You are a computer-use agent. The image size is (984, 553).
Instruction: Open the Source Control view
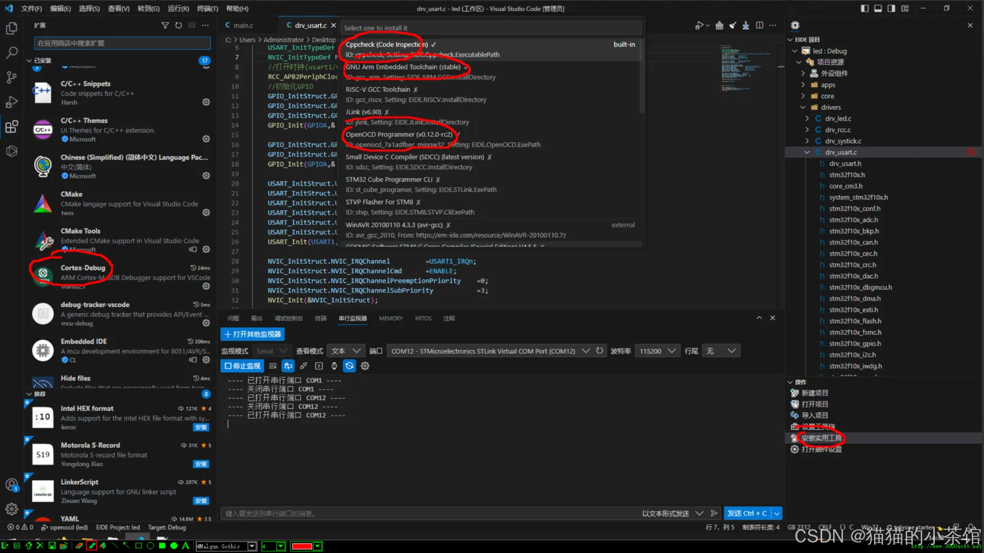tap(12, 77)
